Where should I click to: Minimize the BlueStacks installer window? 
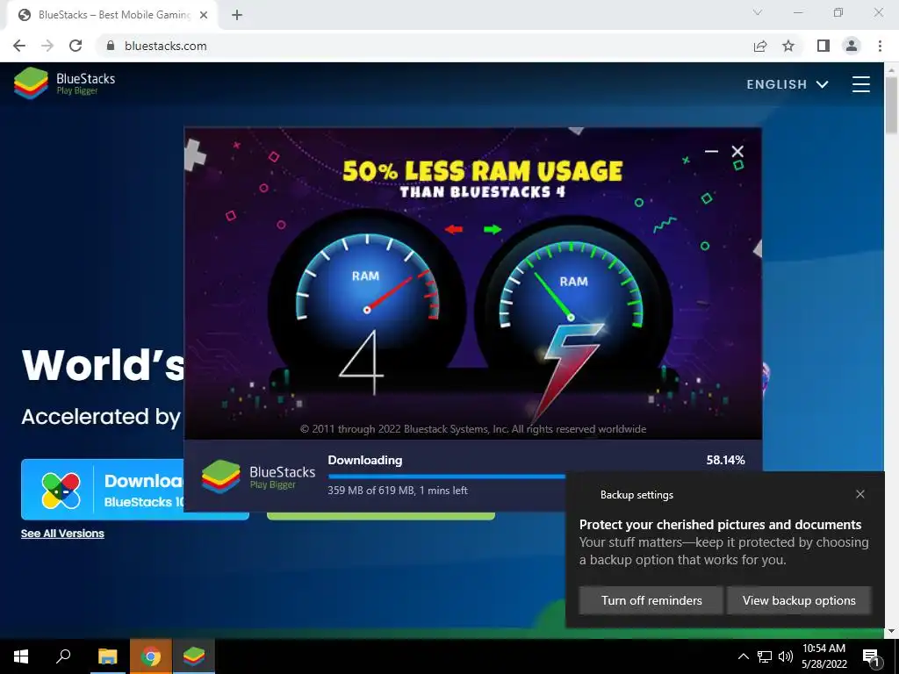point(711,151)
